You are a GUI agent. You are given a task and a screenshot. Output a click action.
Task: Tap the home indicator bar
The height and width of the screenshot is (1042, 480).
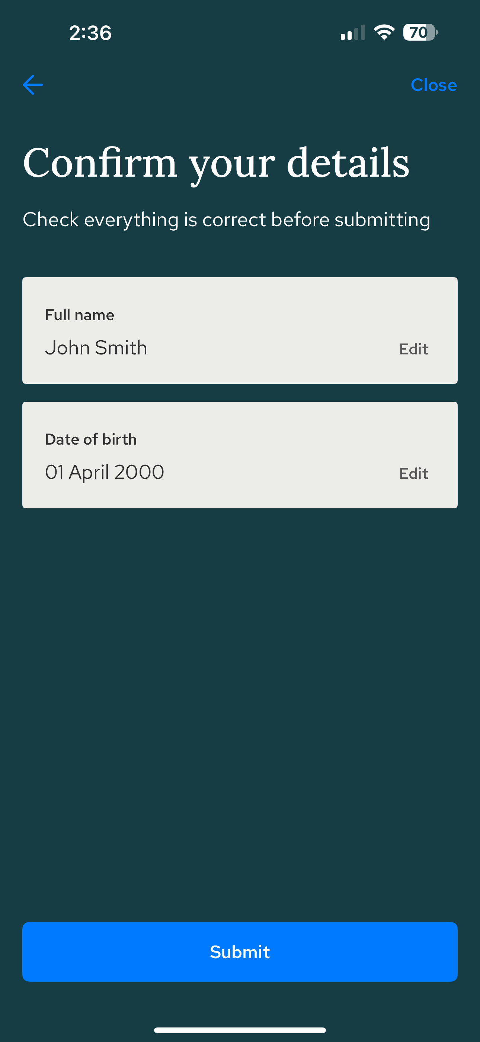240,1030
